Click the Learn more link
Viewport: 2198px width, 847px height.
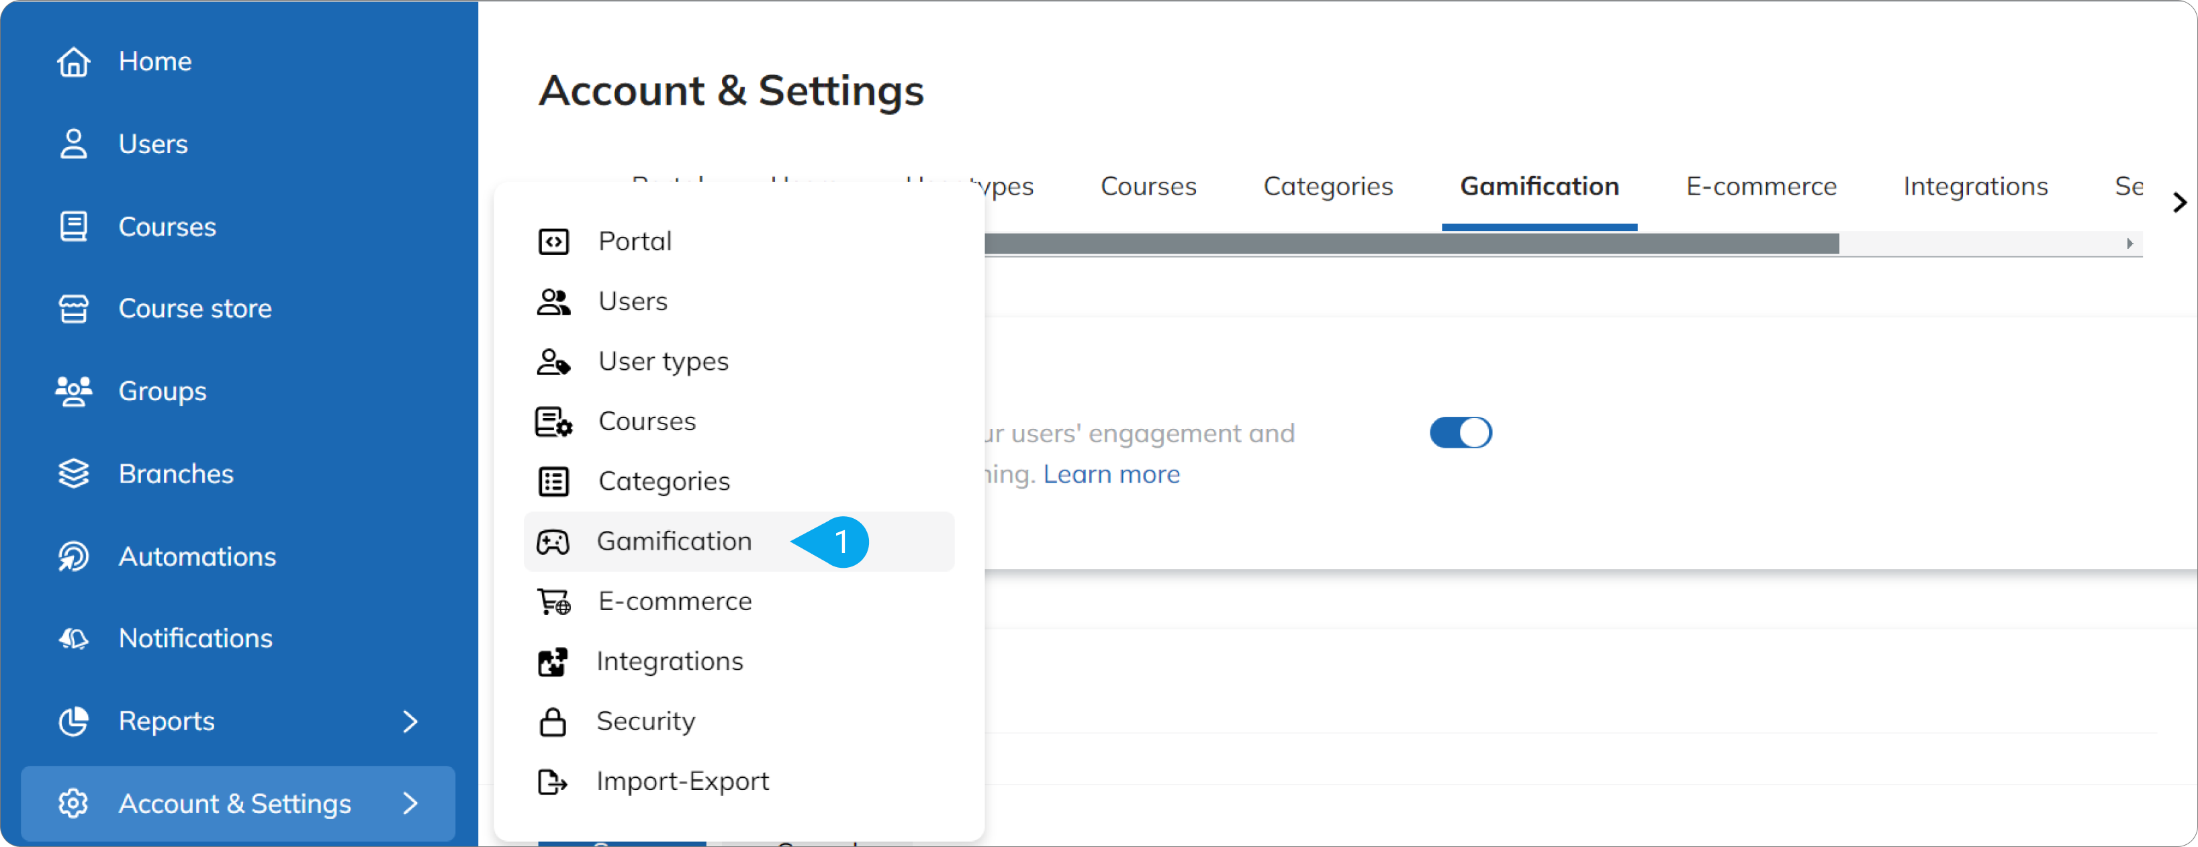[x=1111, y=473]
